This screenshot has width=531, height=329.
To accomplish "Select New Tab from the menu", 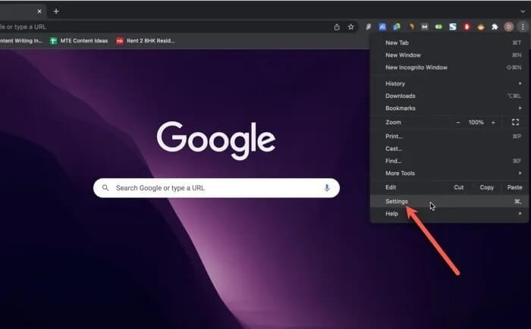I will click(449, 42).
